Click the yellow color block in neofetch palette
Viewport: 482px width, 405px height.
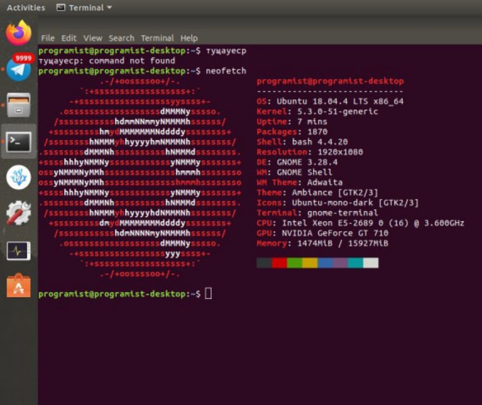tap(310, 263)
